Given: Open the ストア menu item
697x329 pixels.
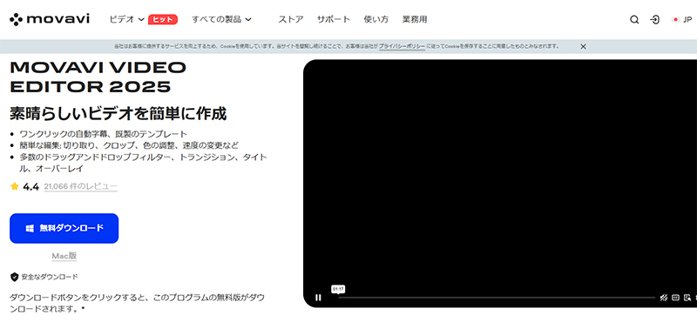Looking at the screenshot, I should [291, 19].
